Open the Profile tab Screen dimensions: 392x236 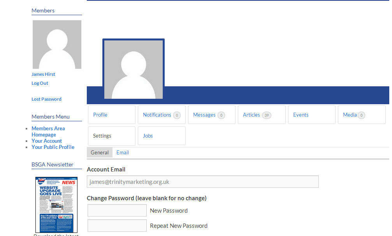tap(111, 115)
